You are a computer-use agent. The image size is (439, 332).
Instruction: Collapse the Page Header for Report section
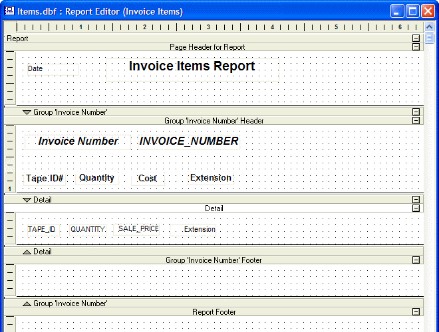416,46
